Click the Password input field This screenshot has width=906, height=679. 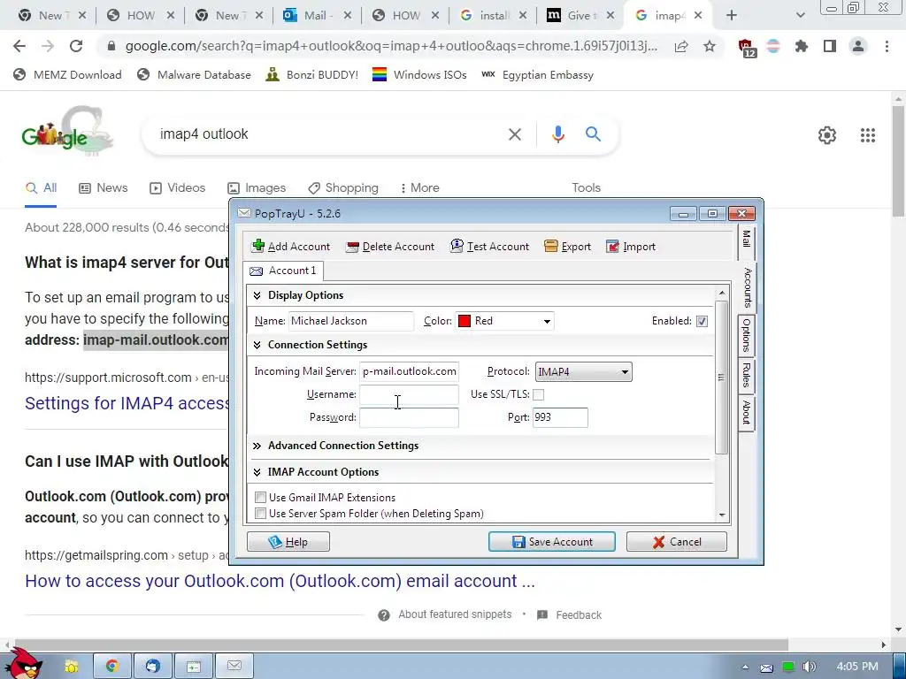409,417
